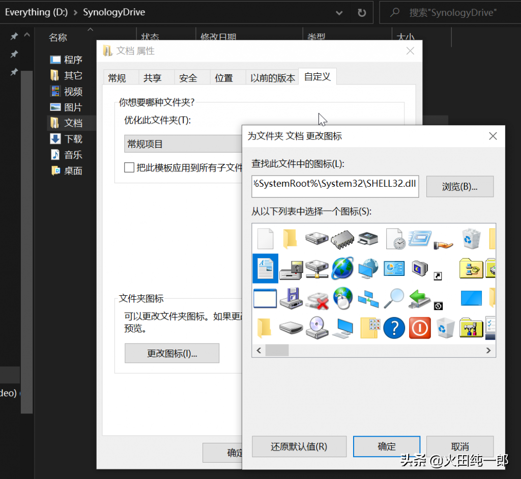Choose the full recycle bin icon

471,239
